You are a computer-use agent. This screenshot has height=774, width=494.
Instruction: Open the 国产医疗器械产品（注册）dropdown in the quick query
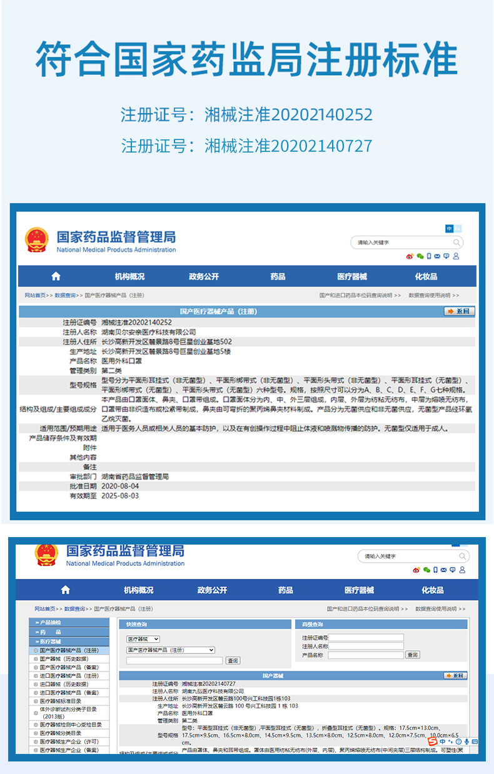(x=170, y=650)
